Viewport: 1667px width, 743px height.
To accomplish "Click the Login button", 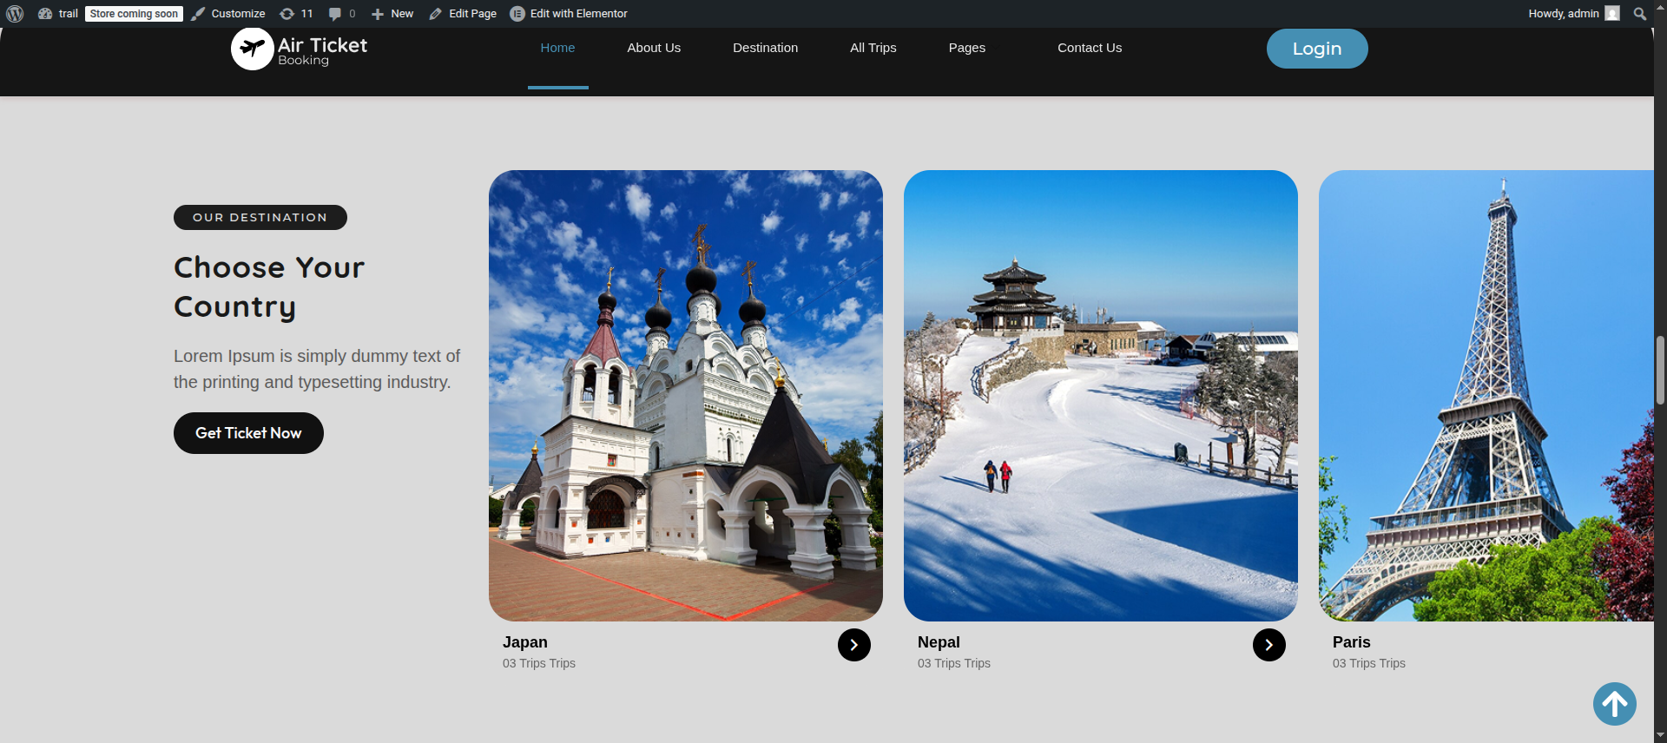I will click(x=1316, y=49).
